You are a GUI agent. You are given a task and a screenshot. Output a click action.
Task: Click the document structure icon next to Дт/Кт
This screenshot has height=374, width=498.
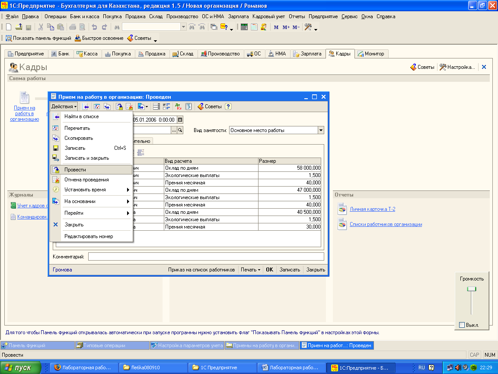188,106
